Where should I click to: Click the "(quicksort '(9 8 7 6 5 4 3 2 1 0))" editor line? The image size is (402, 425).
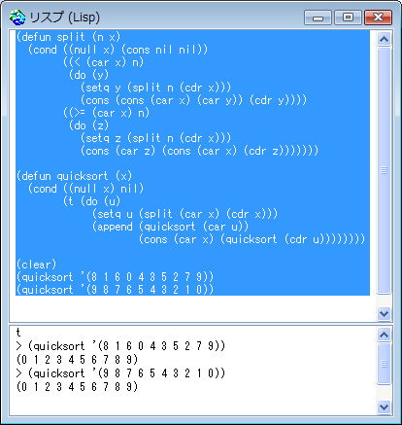(x=115, y=290)
